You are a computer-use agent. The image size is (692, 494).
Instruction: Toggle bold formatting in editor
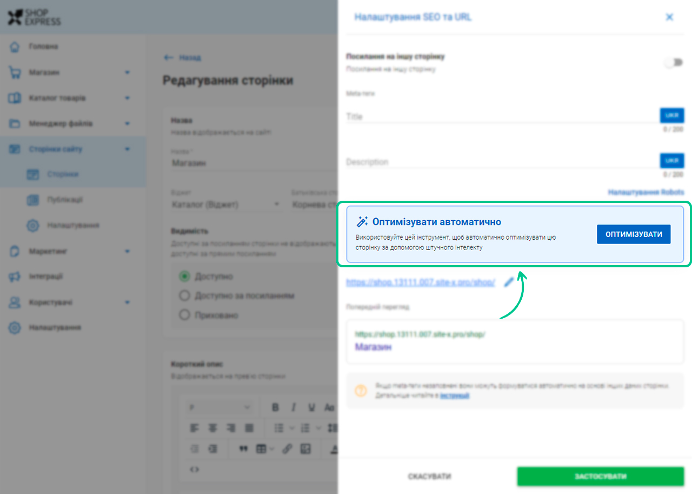coord(275,407)
